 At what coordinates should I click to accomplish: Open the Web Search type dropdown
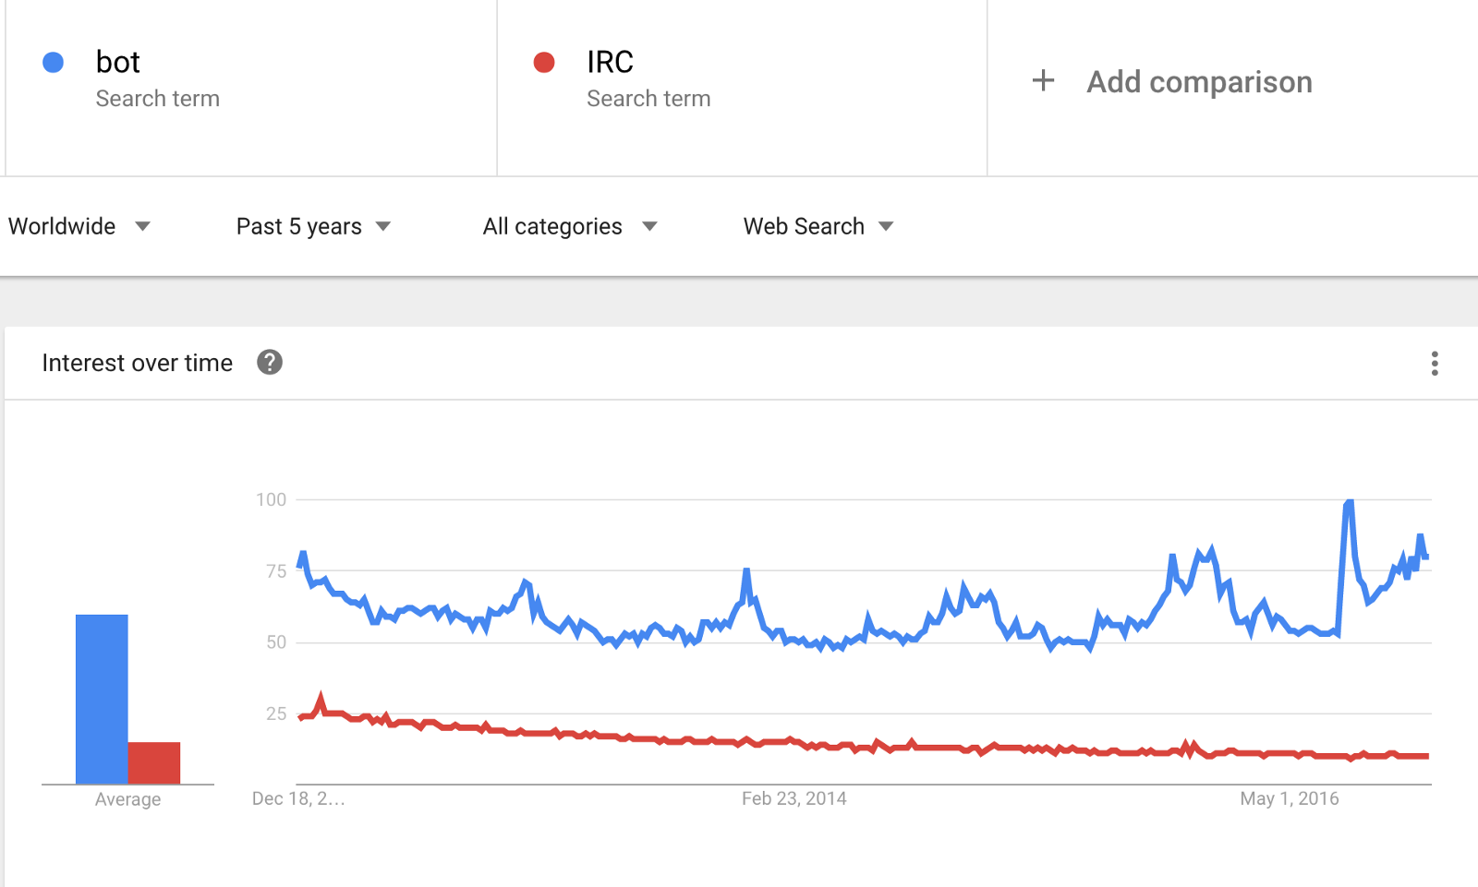(818, 226)
